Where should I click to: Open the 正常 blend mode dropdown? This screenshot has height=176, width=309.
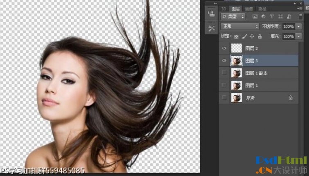click(x=240, y=27)
